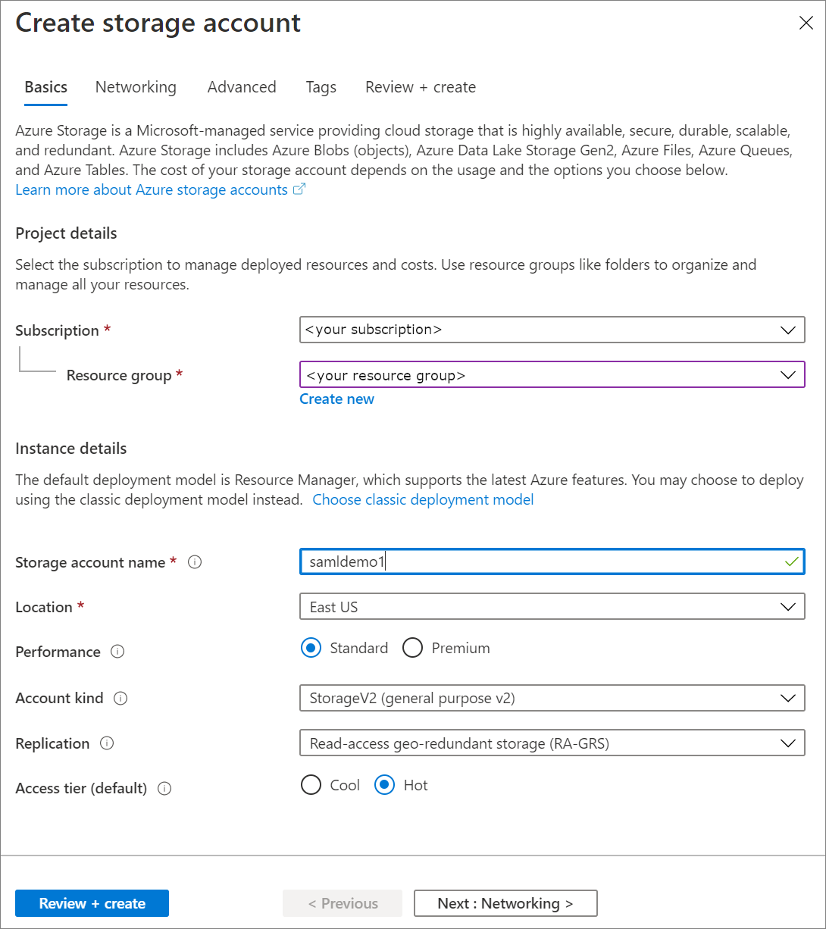Select the Premium performance option
The width and height of the screenshot is (826, 929).
(x=412, y=648)
